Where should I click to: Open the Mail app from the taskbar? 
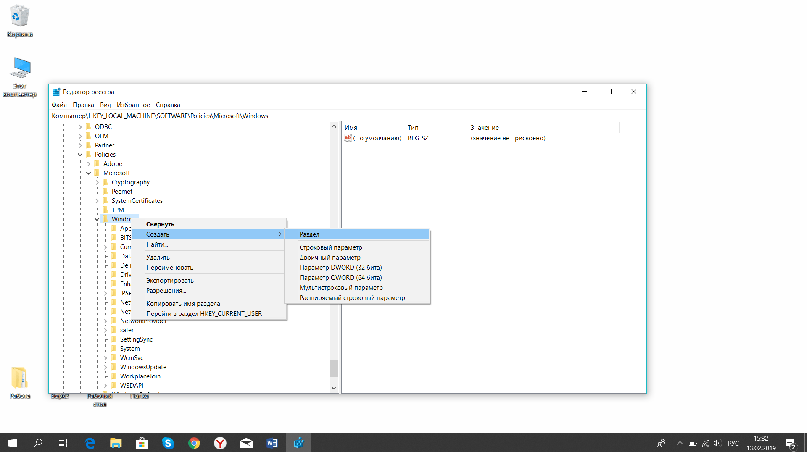(x=246, y=443)
